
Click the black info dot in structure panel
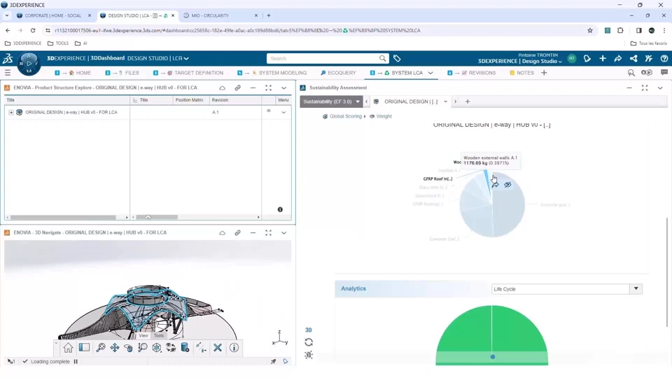click(x=280, y=209)
